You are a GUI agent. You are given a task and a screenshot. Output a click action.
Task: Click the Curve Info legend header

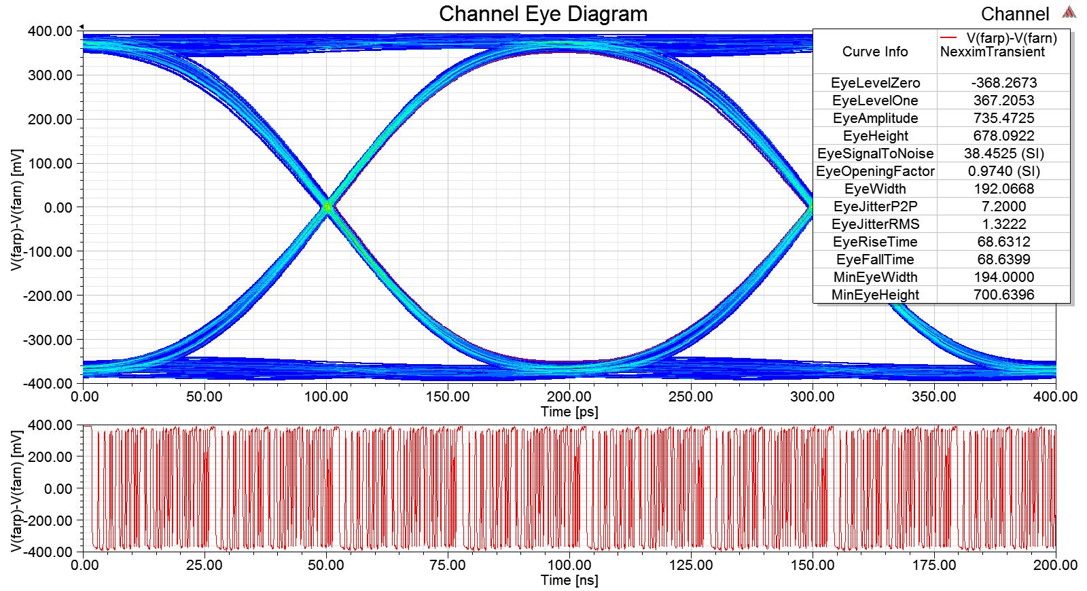tap(874, 52)
